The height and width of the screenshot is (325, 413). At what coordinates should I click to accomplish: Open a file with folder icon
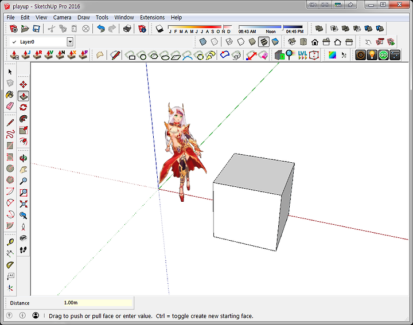click(x=25, y=29)
